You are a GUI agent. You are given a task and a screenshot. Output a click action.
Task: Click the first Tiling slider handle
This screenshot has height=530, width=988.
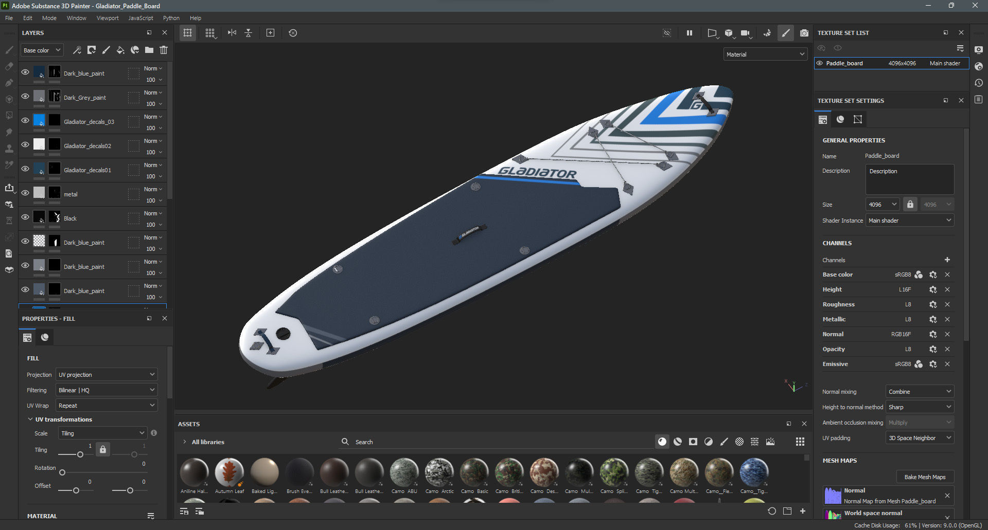pyautogui.click(x=80, y=454)
